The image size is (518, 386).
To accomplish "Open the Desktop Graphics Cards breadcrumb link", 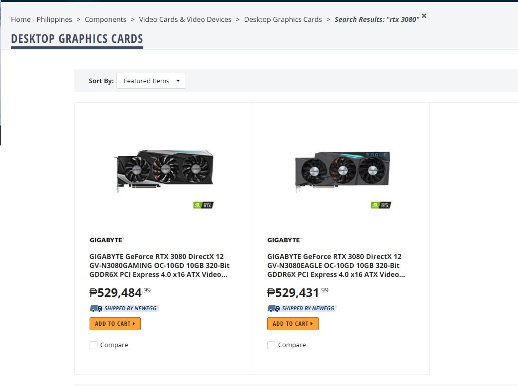I will [x=283, y=19].
